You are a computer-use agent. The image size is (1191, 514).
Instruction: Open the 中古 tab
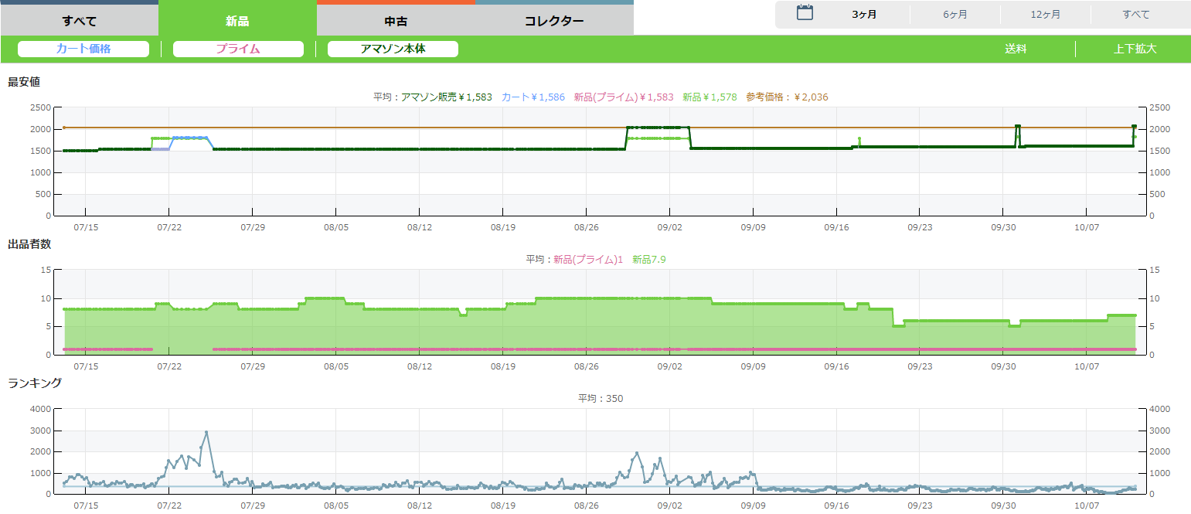click(396, 21)
